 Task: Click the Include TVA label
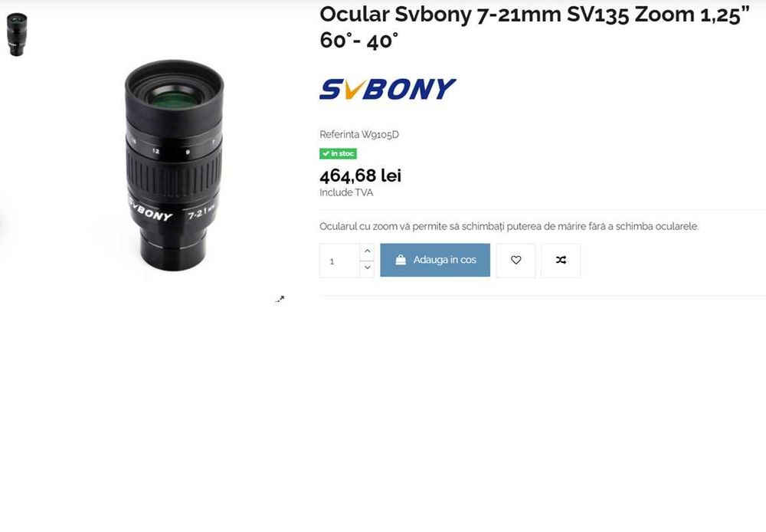(346, 192)
